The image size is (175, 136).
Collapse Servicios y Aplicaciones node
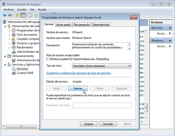click(x=5, y=65)
